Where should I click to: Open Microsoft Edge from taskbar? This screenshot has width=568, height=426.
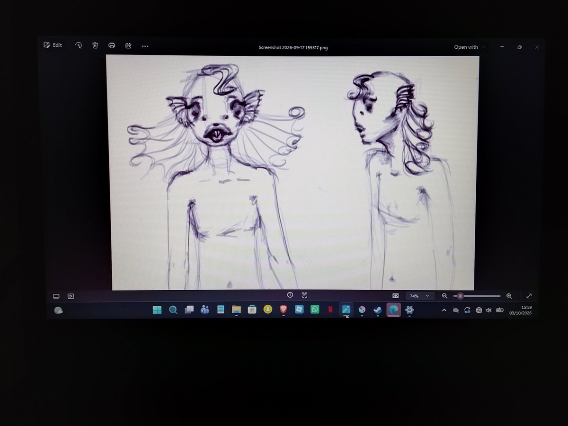tap(393, 310)
